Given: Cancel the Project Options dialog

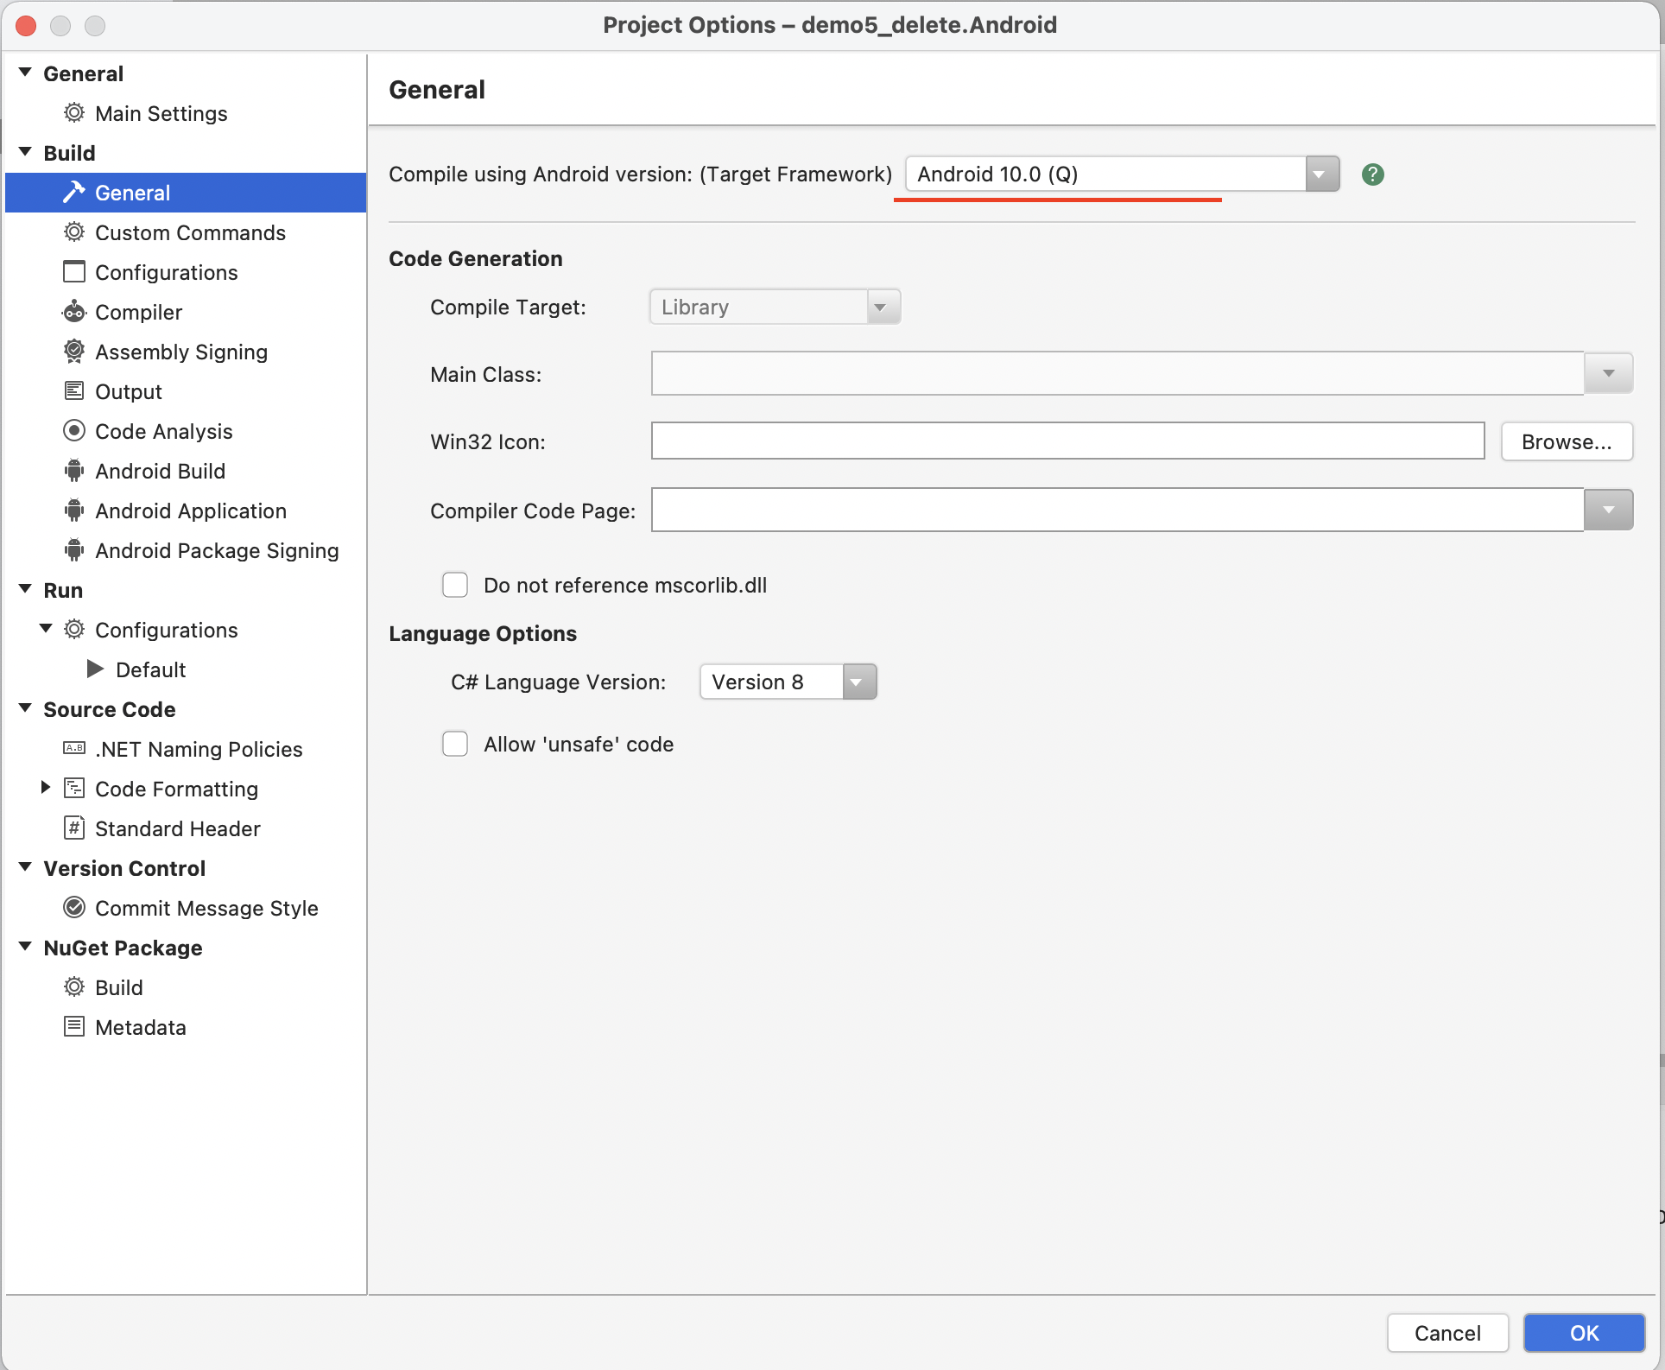Looking at the screenshot, I should tap(1447, 1333).
